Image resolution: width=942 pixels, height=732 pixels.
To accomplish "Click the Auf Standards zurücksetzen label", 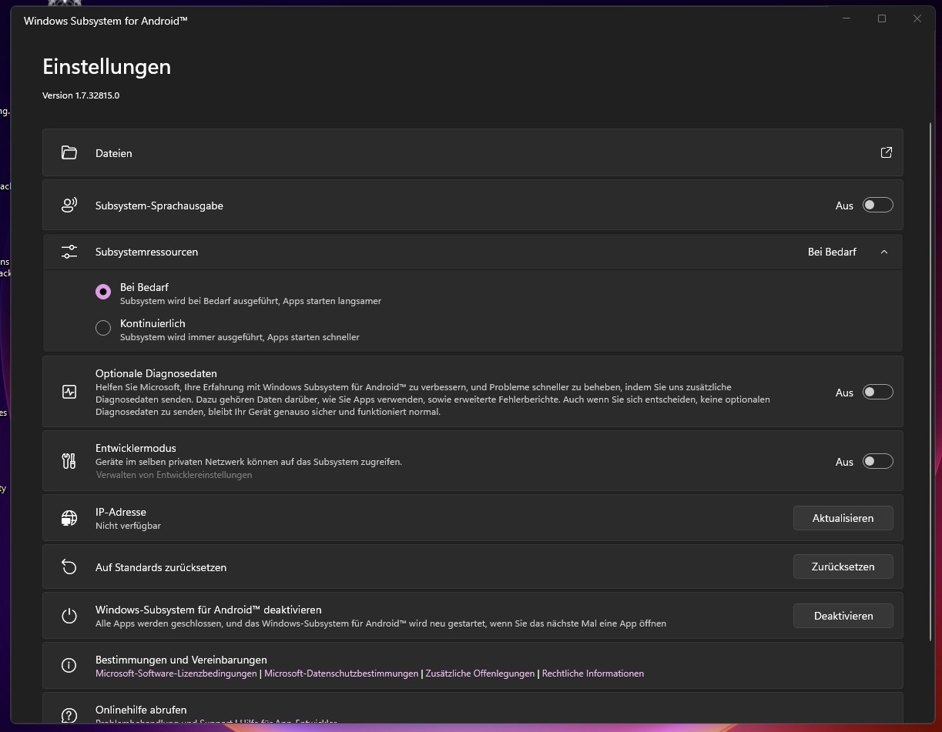I will point(161,567).
